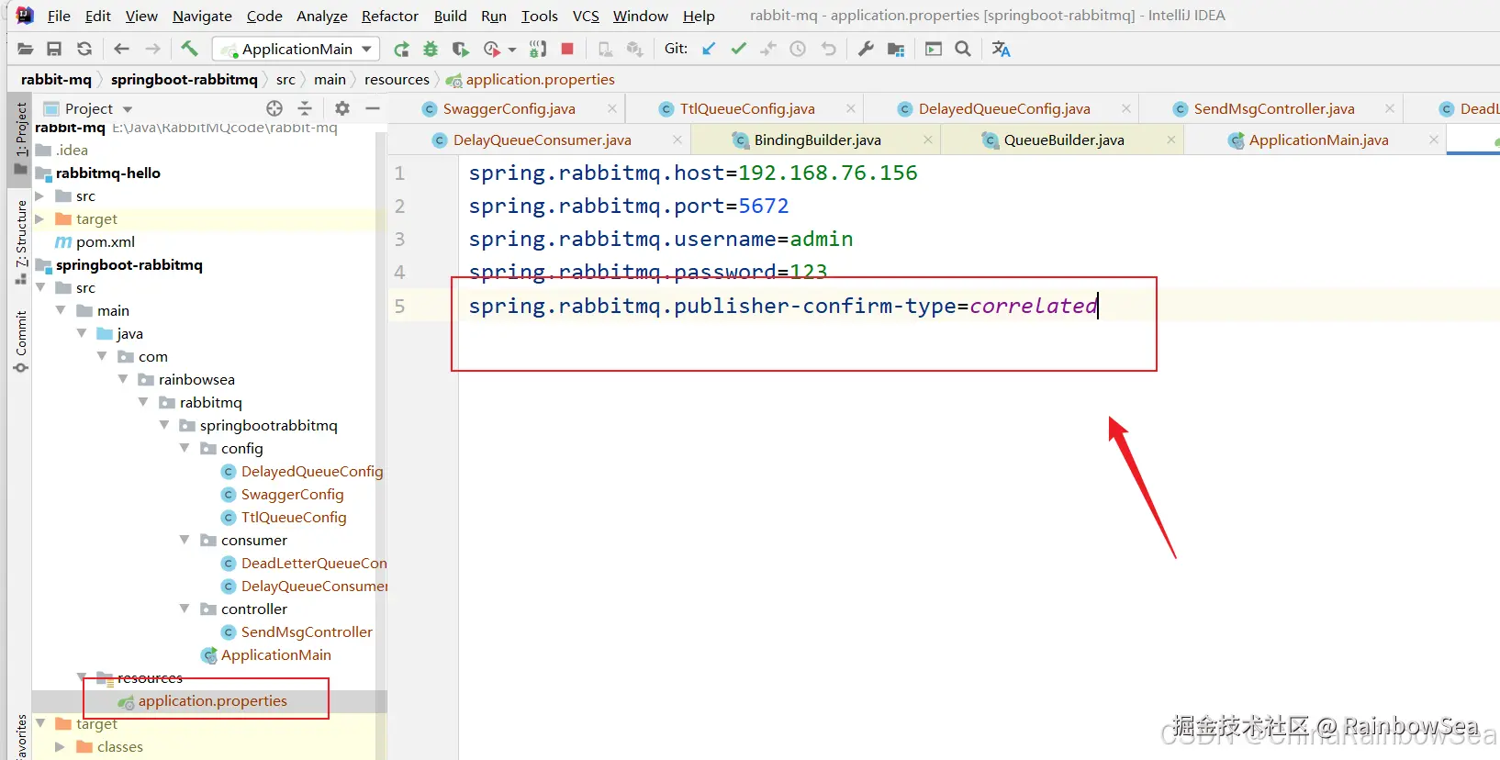This screenshot has height=760, width=1500.
Task: Click rabbit-mq breadcrumb
Action: (x=56, y=79)
